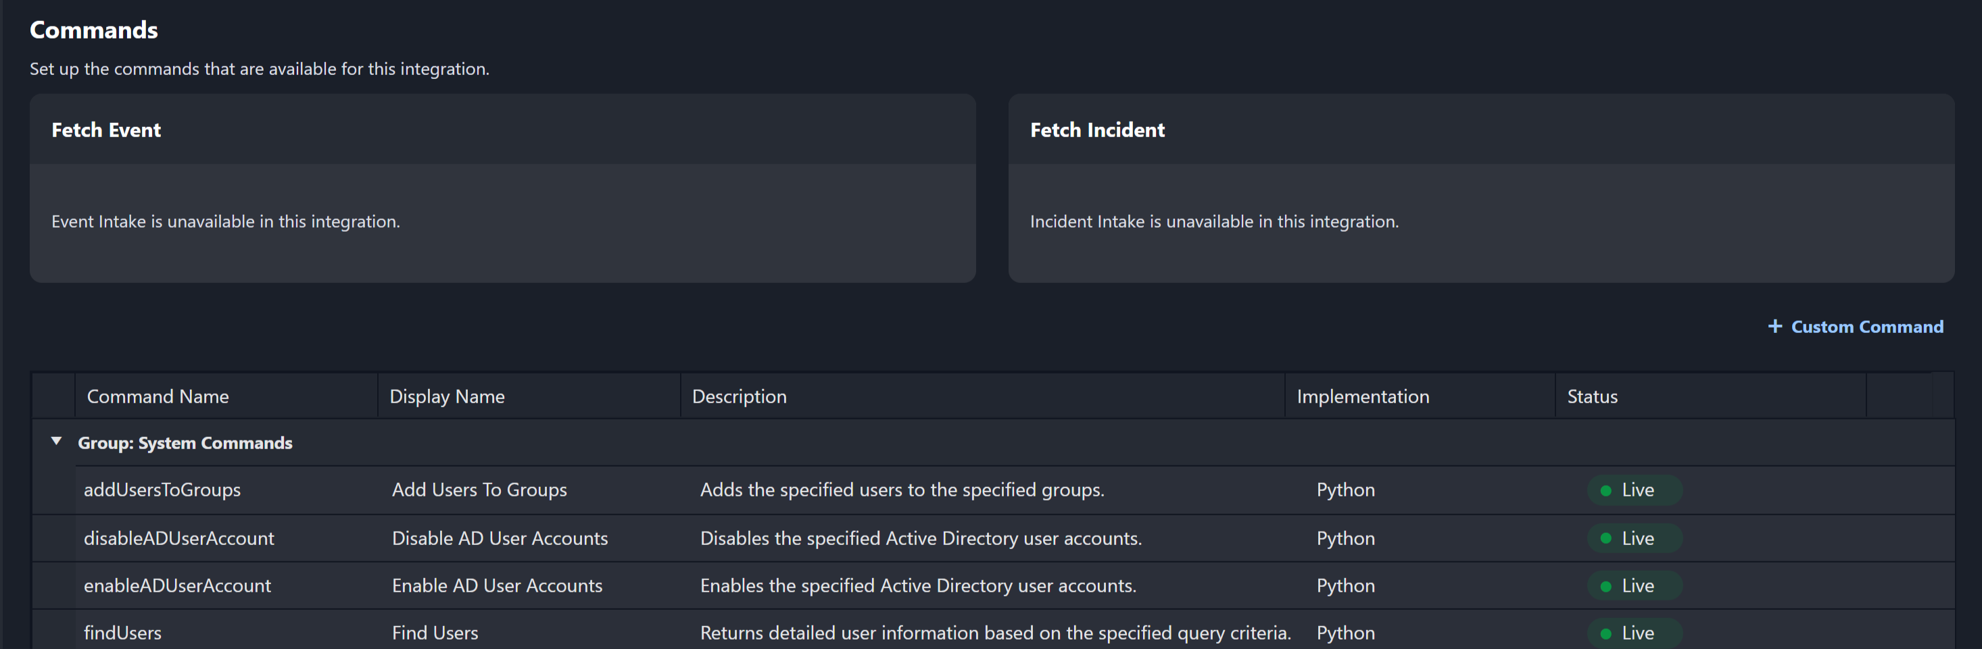Open the Custom Command link text
The image size is (1982, 649).
[1866, 327]
